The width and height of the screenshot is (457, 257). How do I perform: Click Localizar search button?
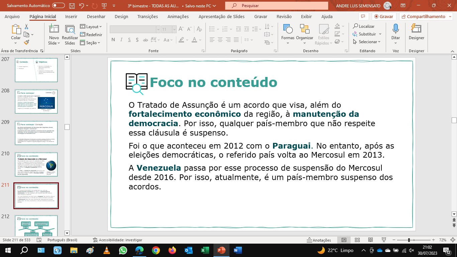click(x=364, y=26)
